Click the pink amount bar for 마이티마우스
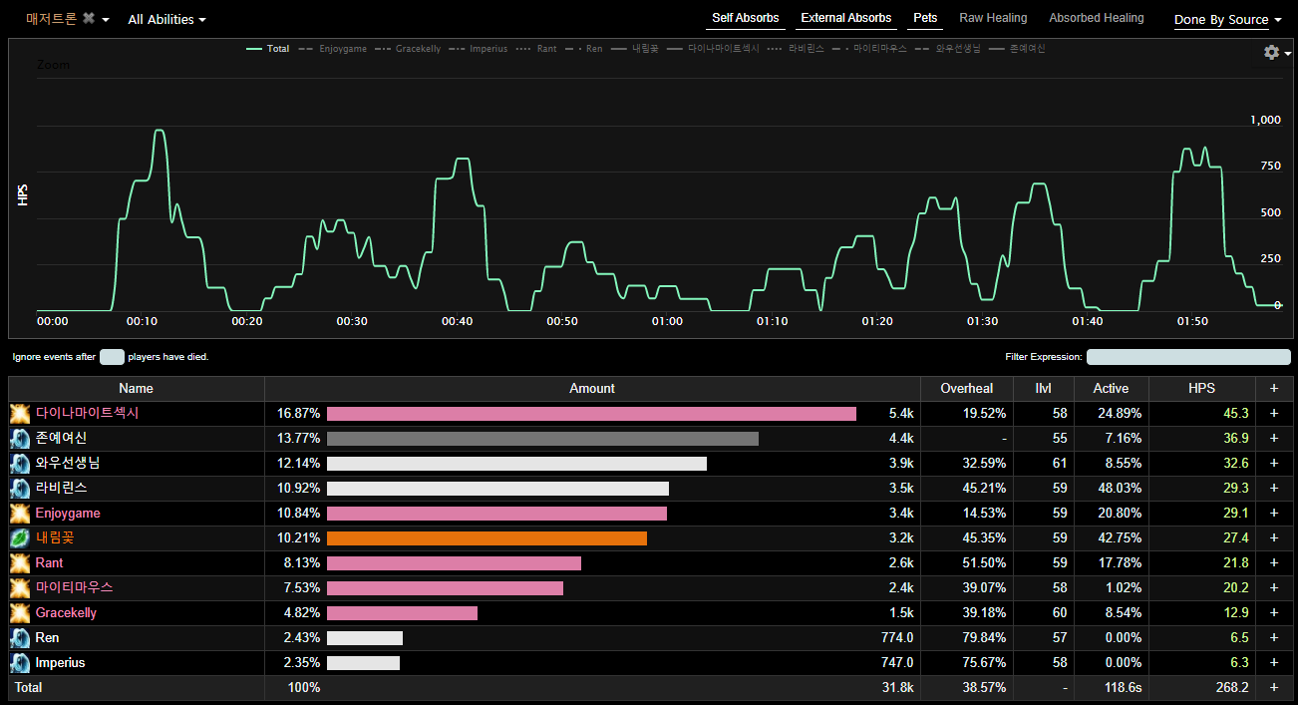Screen dimensions: 1298x705 pos(445,588)
